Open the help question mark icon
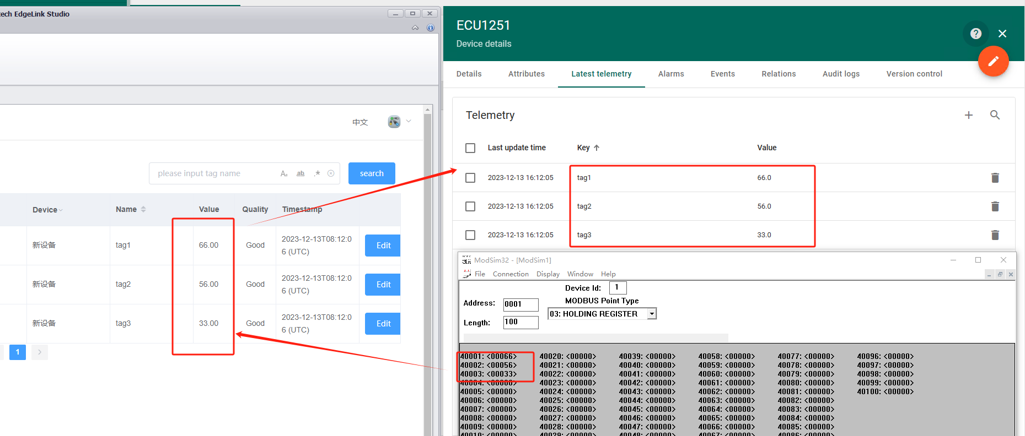The width and height of the screenshot is (1025, 436). (975, 34)
